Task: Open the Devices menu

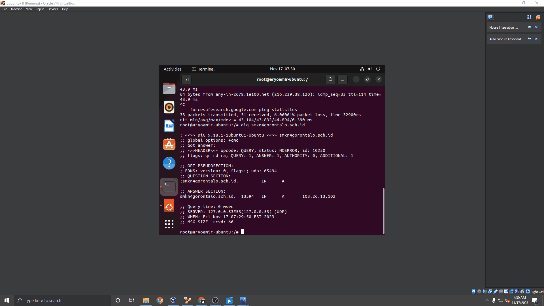Action: [x=53, y=9]
